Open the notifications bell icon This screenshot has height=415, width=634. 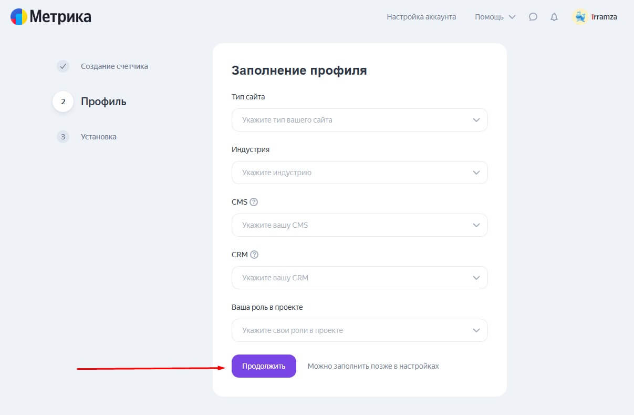pyautogui.click(x=554, y=17)
